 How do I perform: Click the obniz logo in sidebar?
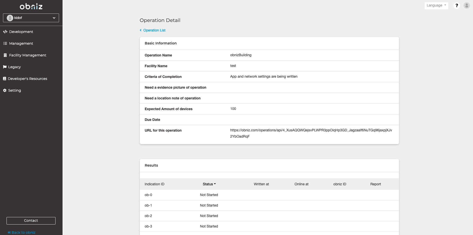(x=31, y=6)
